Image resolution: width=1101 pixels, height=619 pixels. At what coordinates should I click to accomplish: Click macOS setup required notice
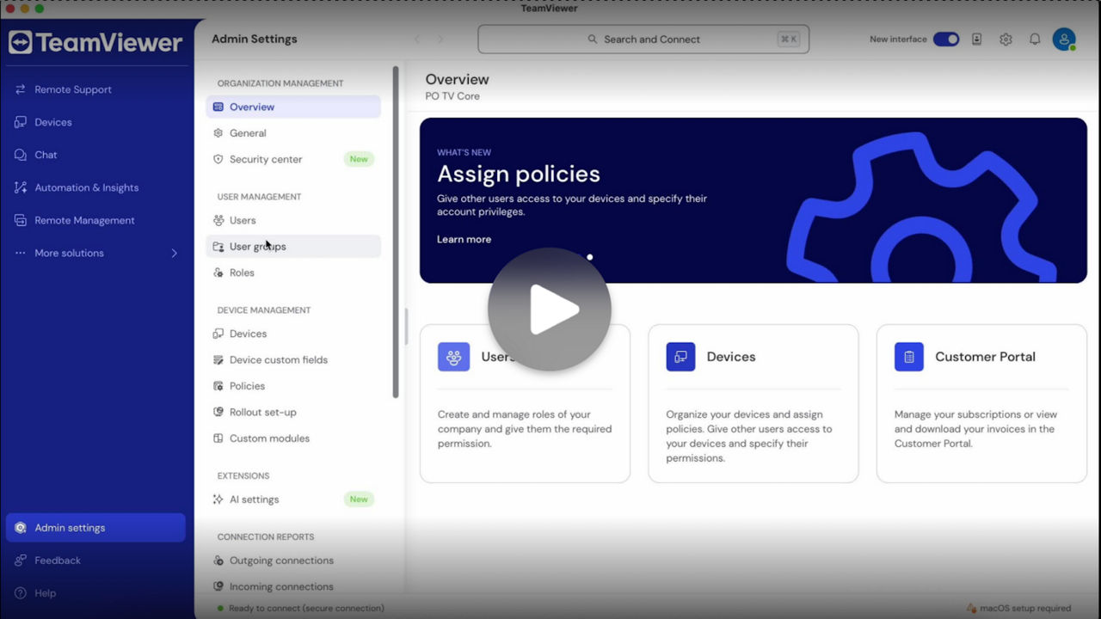pyautogui.click(x=1018, y=608)
